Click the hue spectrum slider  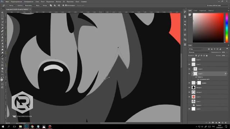(227, 28)
